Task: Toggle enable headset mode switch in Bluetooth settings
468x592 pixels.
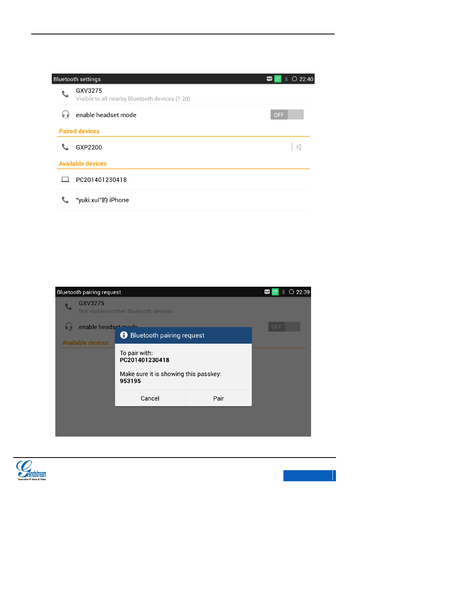Action: pyautogui.click(x=287, y=115)
